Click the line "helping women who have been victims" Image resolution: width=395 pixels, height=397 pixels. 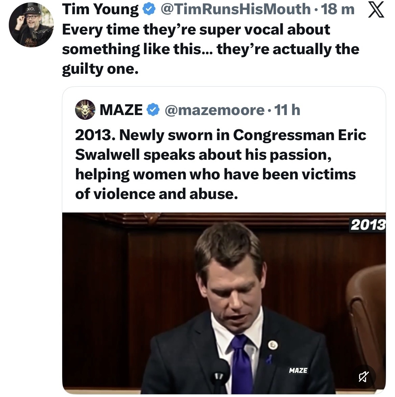pos(215,174)
